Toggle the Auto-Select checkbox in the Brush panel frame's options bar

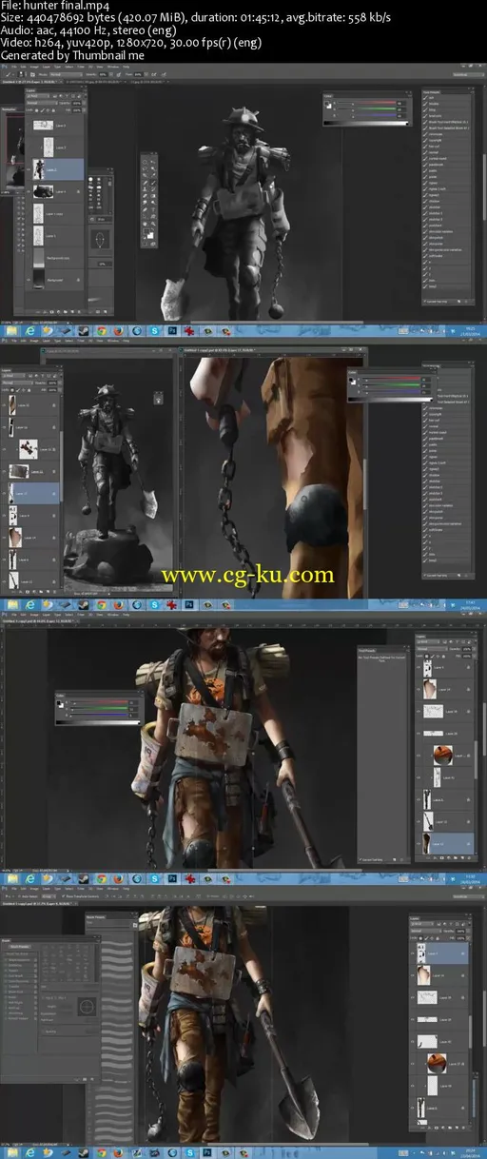(x=20, y=895)
